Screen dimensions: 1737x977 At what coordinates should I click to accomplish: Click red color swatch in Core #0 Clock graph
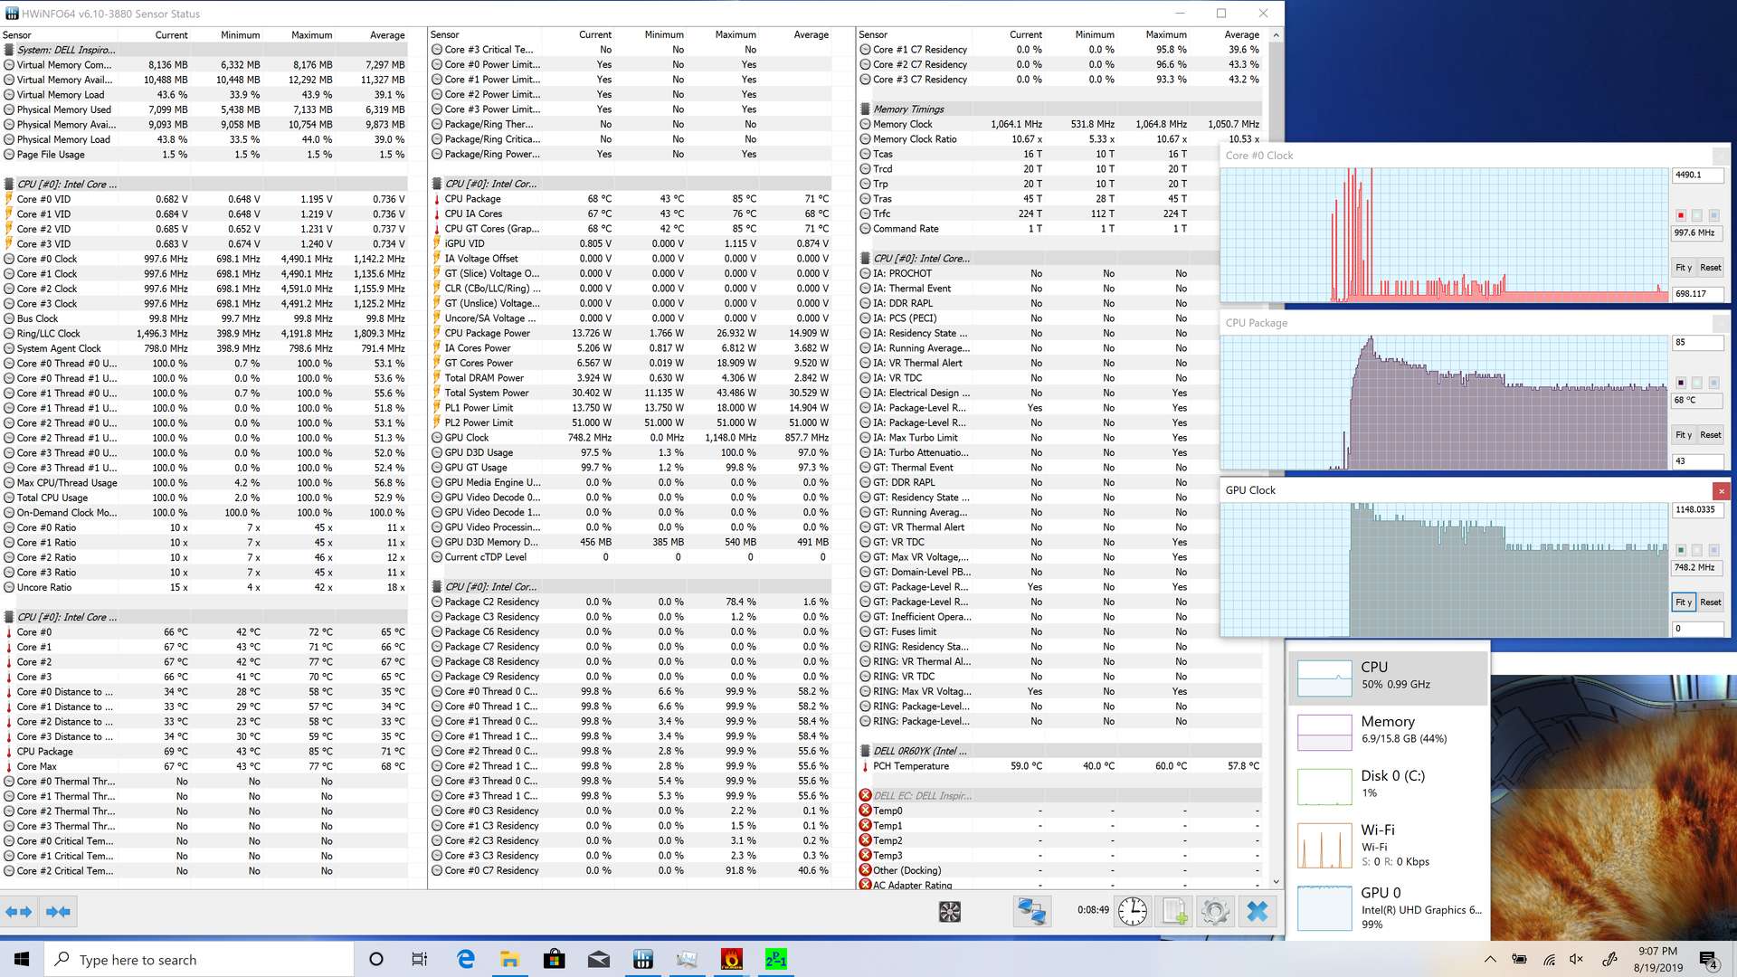point(1681,215)
